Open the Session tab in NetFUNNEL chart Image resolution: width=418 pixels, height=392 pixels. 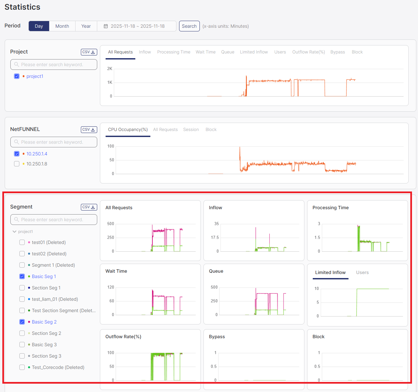click(191, 129)
